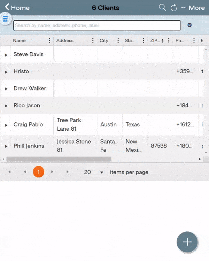Go to the next page arrow
This screenshot has height=261, width=209.
[52, 172]
